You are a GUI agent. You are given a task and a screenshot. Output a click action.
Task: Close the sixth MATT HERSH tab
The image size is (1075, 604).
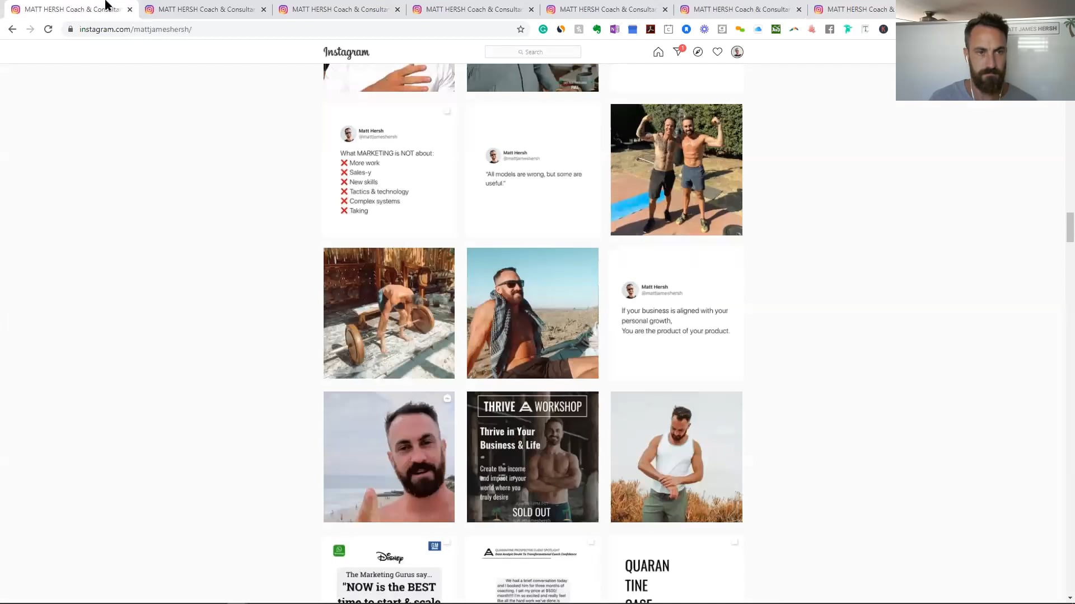pyautogui.click(x=799, y=10)
